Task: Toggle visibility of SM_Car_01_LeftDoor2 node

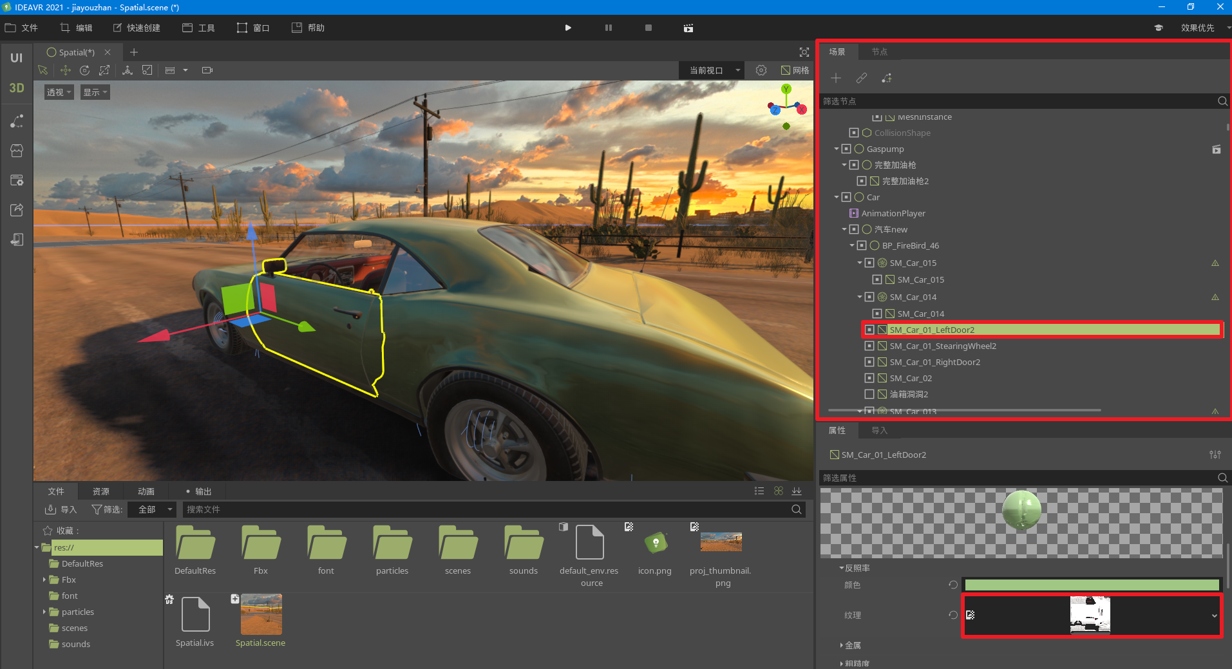Action: [x=869, y=330]
